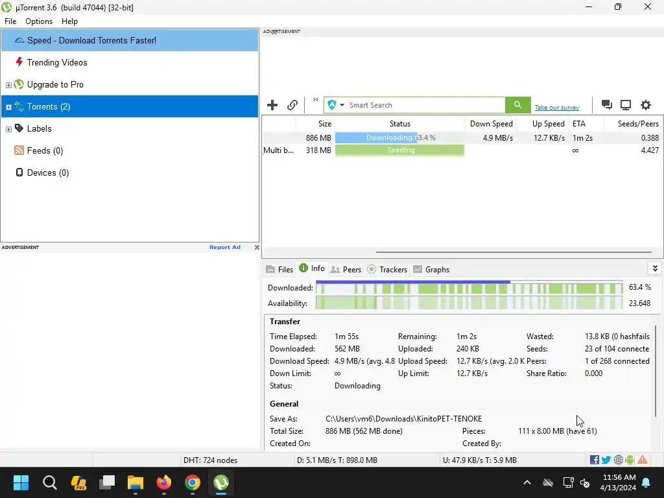The height and width of the screenshot is (498, 664).
Task: Sort by Up Speed column header
Action: [x=542, y=124]
